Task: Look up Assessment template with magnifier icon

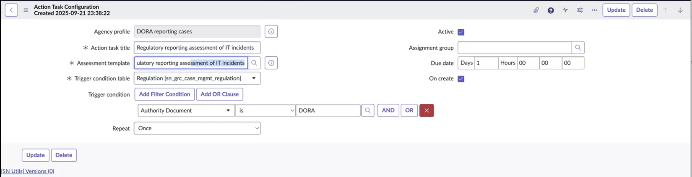Action: pos(254,63)
